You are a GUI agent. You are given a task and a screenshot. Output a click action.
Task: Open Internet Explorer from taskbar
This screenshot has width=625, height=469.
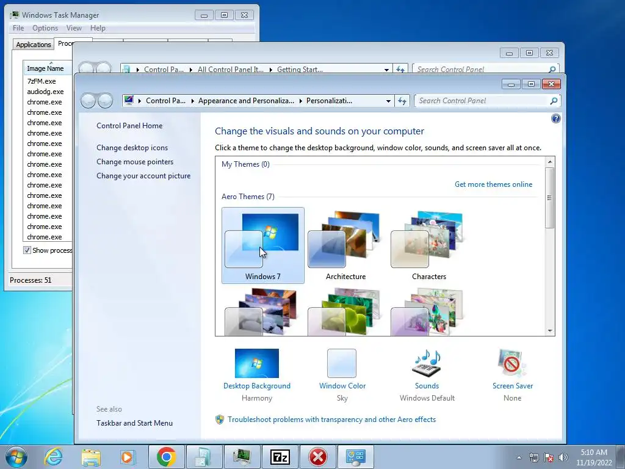click(x=54, y=457)
